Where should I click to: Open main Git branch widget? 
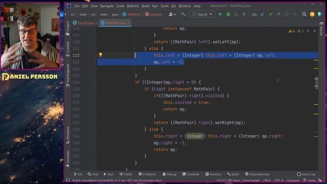[309, 180]
